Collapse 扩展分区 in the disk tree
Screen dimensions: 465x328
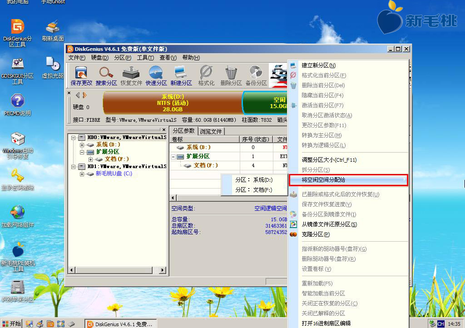point(82,152)
